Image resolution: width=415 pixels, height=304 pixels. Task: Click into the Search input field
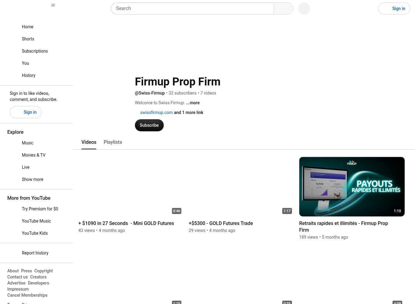192,9
